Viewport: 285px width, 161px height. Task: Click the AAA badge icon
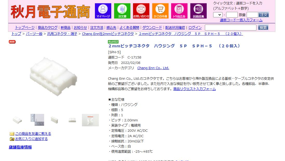12,42
